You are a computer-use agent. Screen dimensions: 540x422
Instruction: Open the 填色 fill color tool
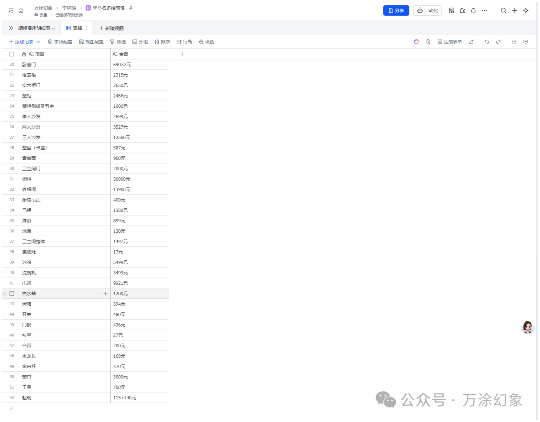pyautogui.click(x=206, y=42)
